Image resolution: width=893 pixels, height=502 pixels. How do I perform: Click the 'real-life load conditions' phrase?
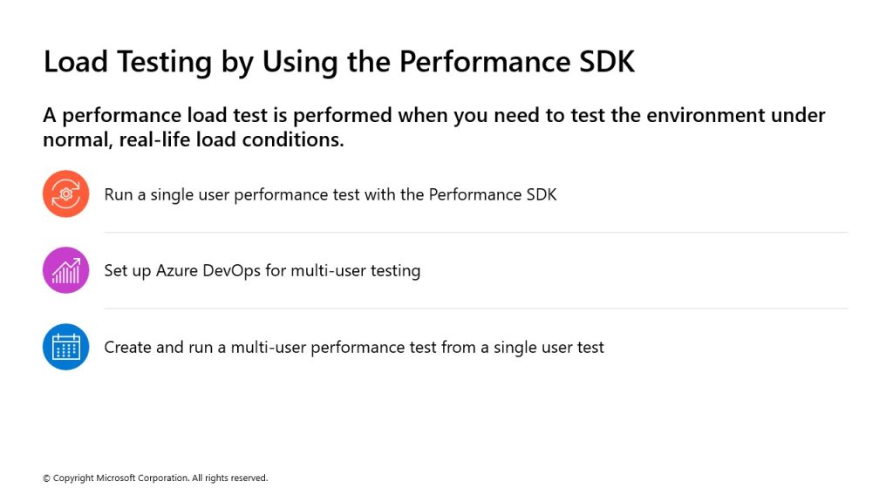coord(231,139)
